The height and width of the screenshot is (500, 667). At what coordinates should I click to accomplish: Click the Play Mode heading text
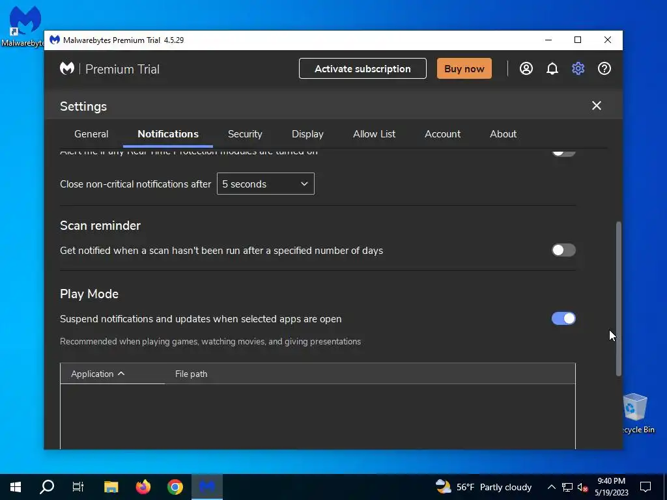[x=89, y=294]
